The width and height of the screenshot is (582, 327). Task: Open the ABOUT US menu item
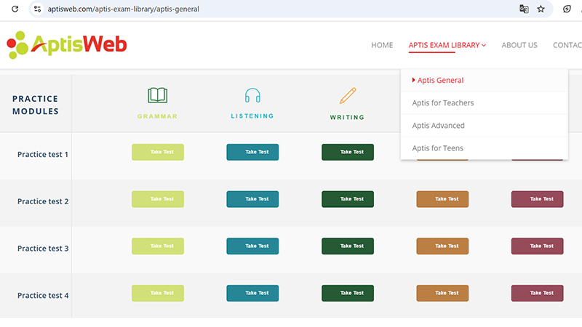[x=519, y=45]
